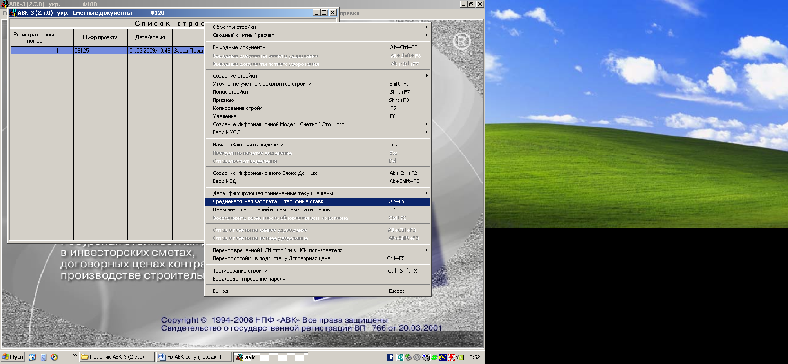Viewport: 788px width, 364px height.
Task: Expand Дата, фиксирующая примененные текущие цены
Action: pos(318,193)
